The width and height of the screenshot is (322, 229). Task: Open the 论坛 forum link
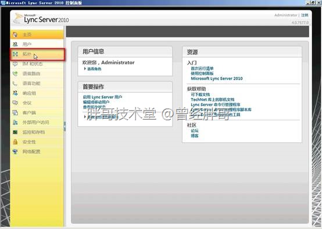click(195, 131)
